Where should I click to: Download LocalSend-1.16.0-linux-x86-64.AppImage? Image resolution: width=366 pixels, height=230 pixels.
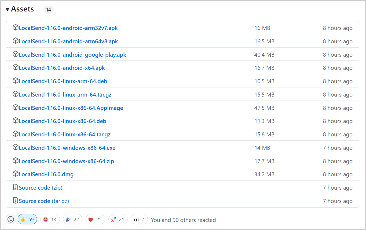pos(71,108)
